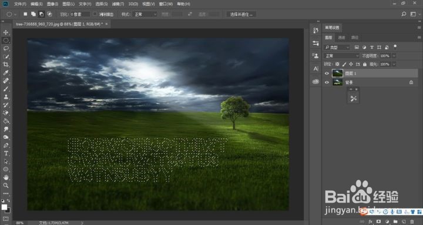
Task: Choose Subtract from Selection mode
Action: (x=42, y=14)
